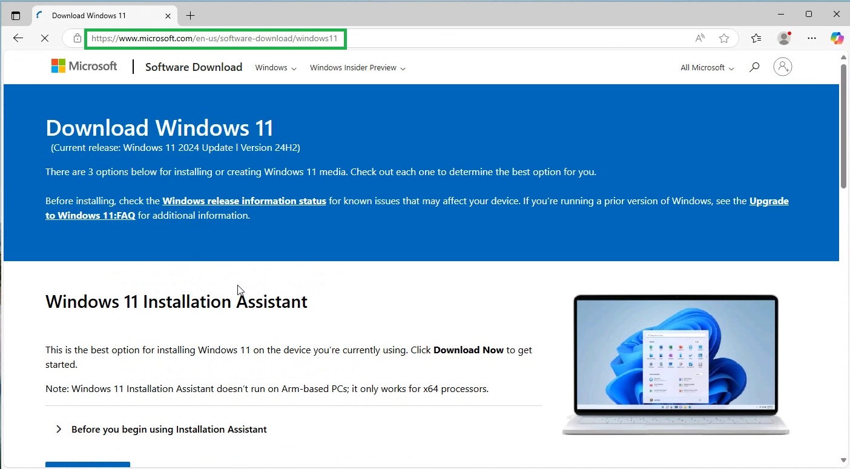The height and width of the screenshot is (469, 850).
Task: Open the Favorites list icon
Action: coord(756,38)
